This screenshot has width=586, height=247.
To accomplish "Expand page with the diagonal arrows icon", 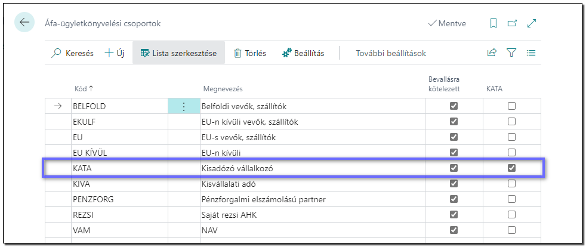I will [x=532, y=23].
